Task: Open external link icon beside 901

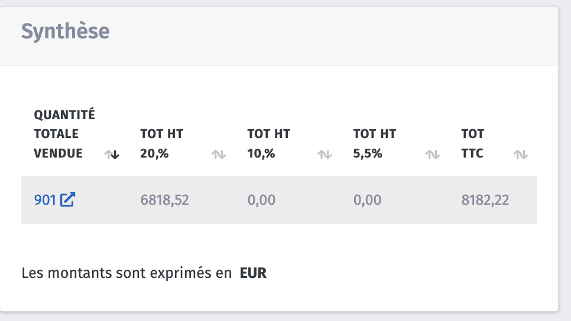Action: click(x=68, y=199)
